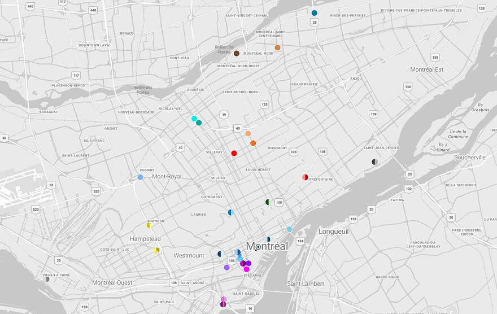Click the Mile-Ex label
This screenshot has width=497, height=314.
coord(218,178)
